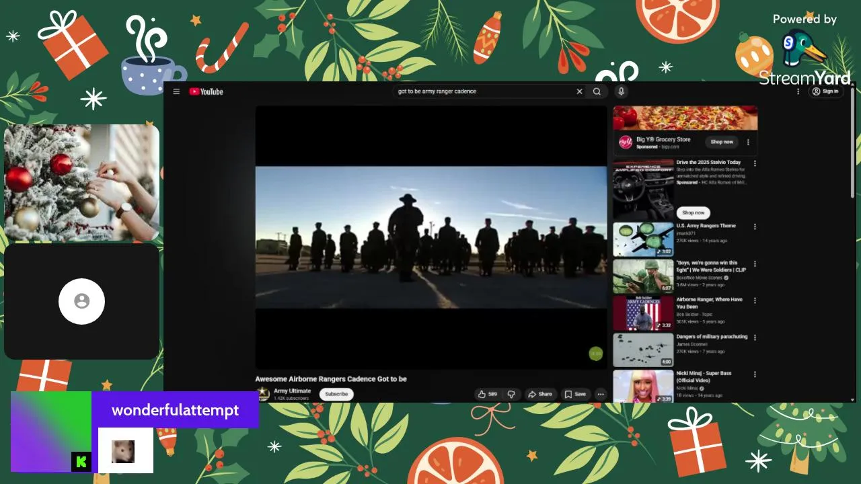Save the video to a playlist
The width and height of the screenshot is (861, 484).
point(575,395)
